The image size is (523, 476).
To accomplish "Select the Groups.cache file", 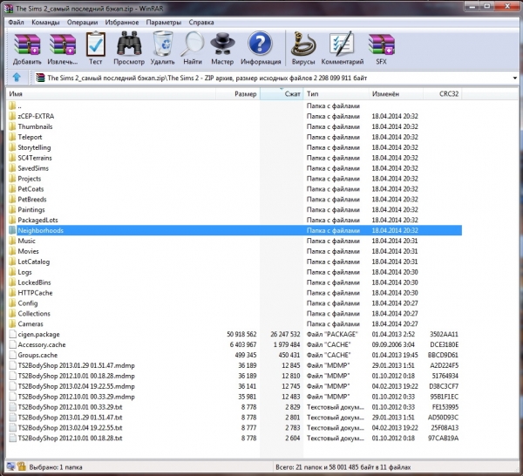I will (x=37, y=355).
